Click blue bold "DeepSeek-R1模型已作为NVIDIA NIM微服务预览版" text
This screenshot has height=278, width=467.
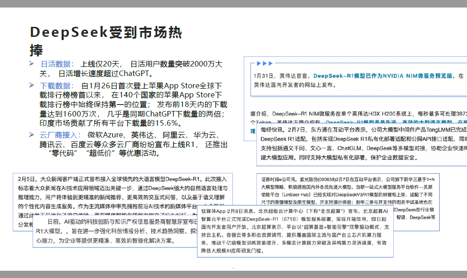(383, 76)
